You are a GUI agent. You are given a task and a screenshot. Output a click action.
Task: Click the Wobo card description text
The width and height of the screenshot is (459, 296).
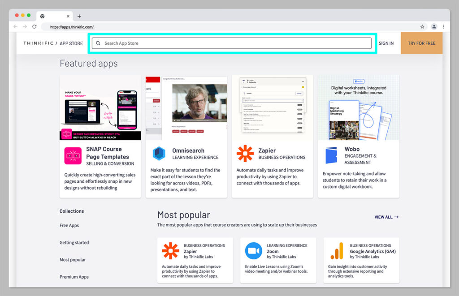click(x=355, y=180)
